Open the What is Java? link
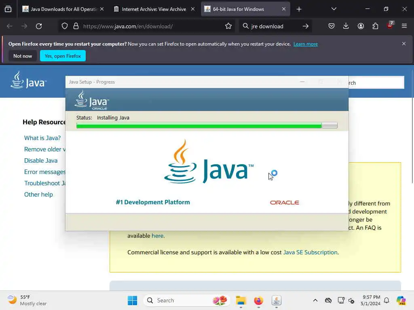The height and width of the screenshot is (310, 414). (42, 138)
